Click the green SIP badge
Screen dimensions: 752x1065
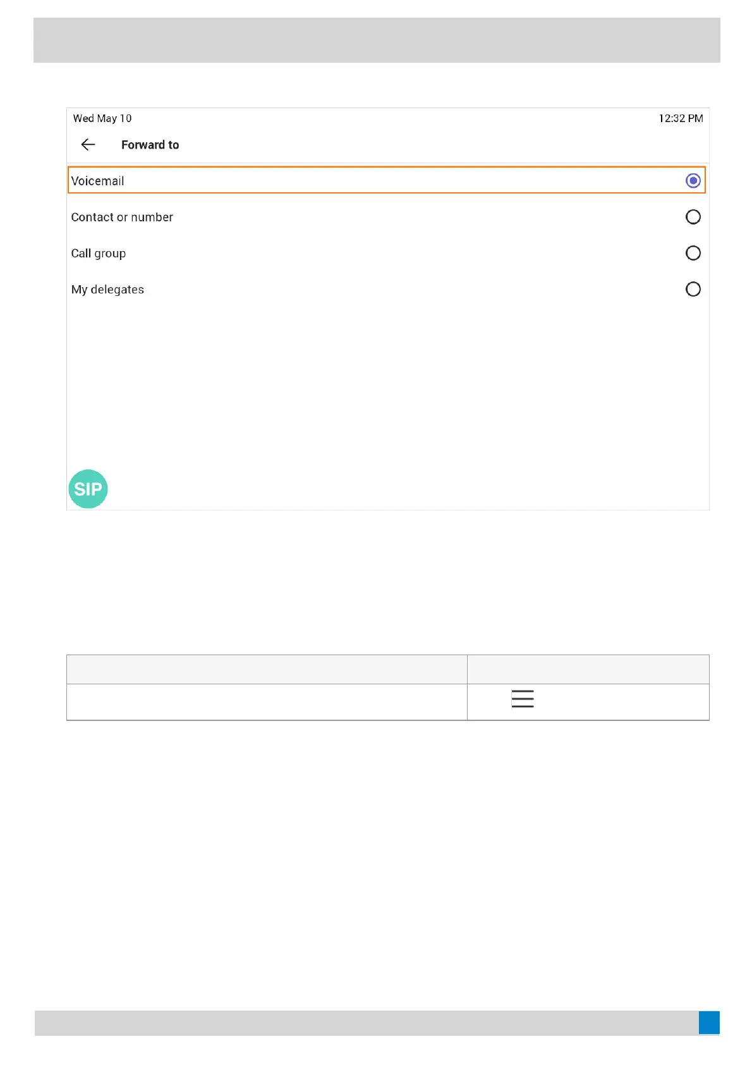[x=88, y=489]
